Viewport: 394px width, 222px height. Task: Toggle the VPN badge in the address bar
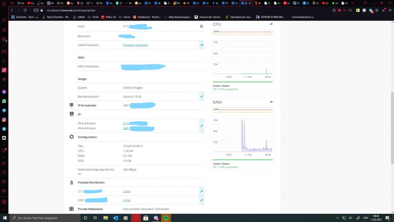[36, 10]
